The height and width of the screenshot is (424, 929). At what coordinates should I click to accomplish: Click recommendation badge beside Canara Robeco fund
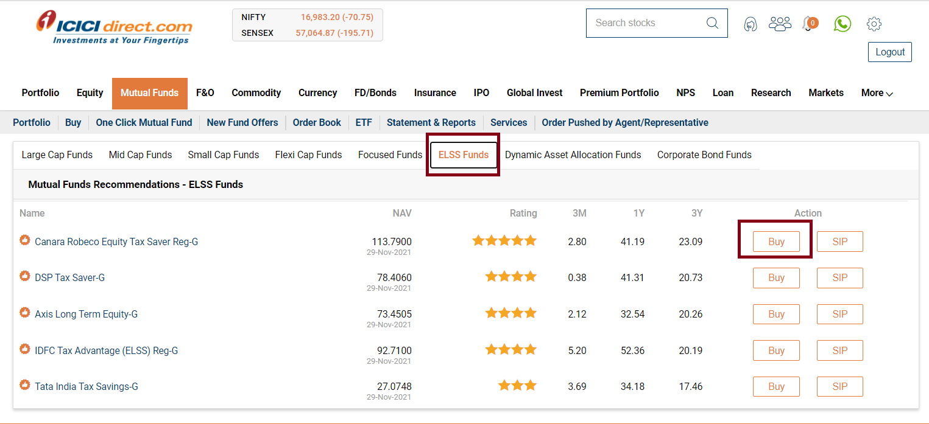pos(25,240)
